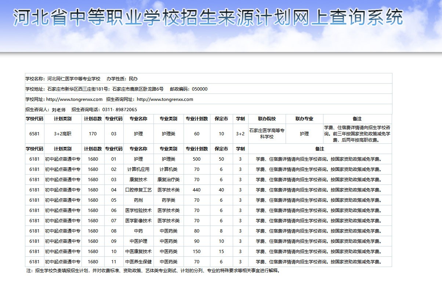Click the remark in the 6581 row

click(357, 134)
